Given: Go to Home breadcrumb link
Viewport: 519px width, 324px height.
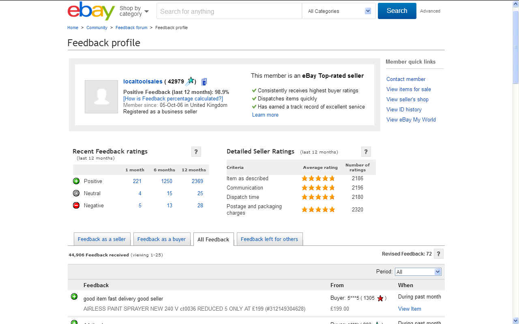Looking at the screenshot, I should (73, 28).
